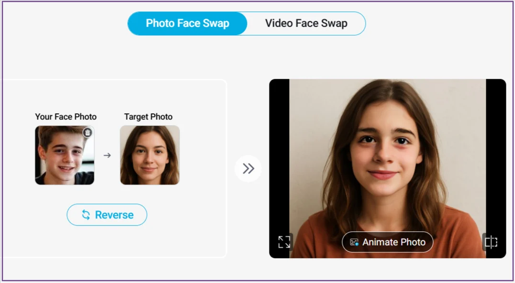The width and height of the screenshot is (515, 283).
Task: Click the Reverse button to swap photos
Action: click(x=107, y=215)
